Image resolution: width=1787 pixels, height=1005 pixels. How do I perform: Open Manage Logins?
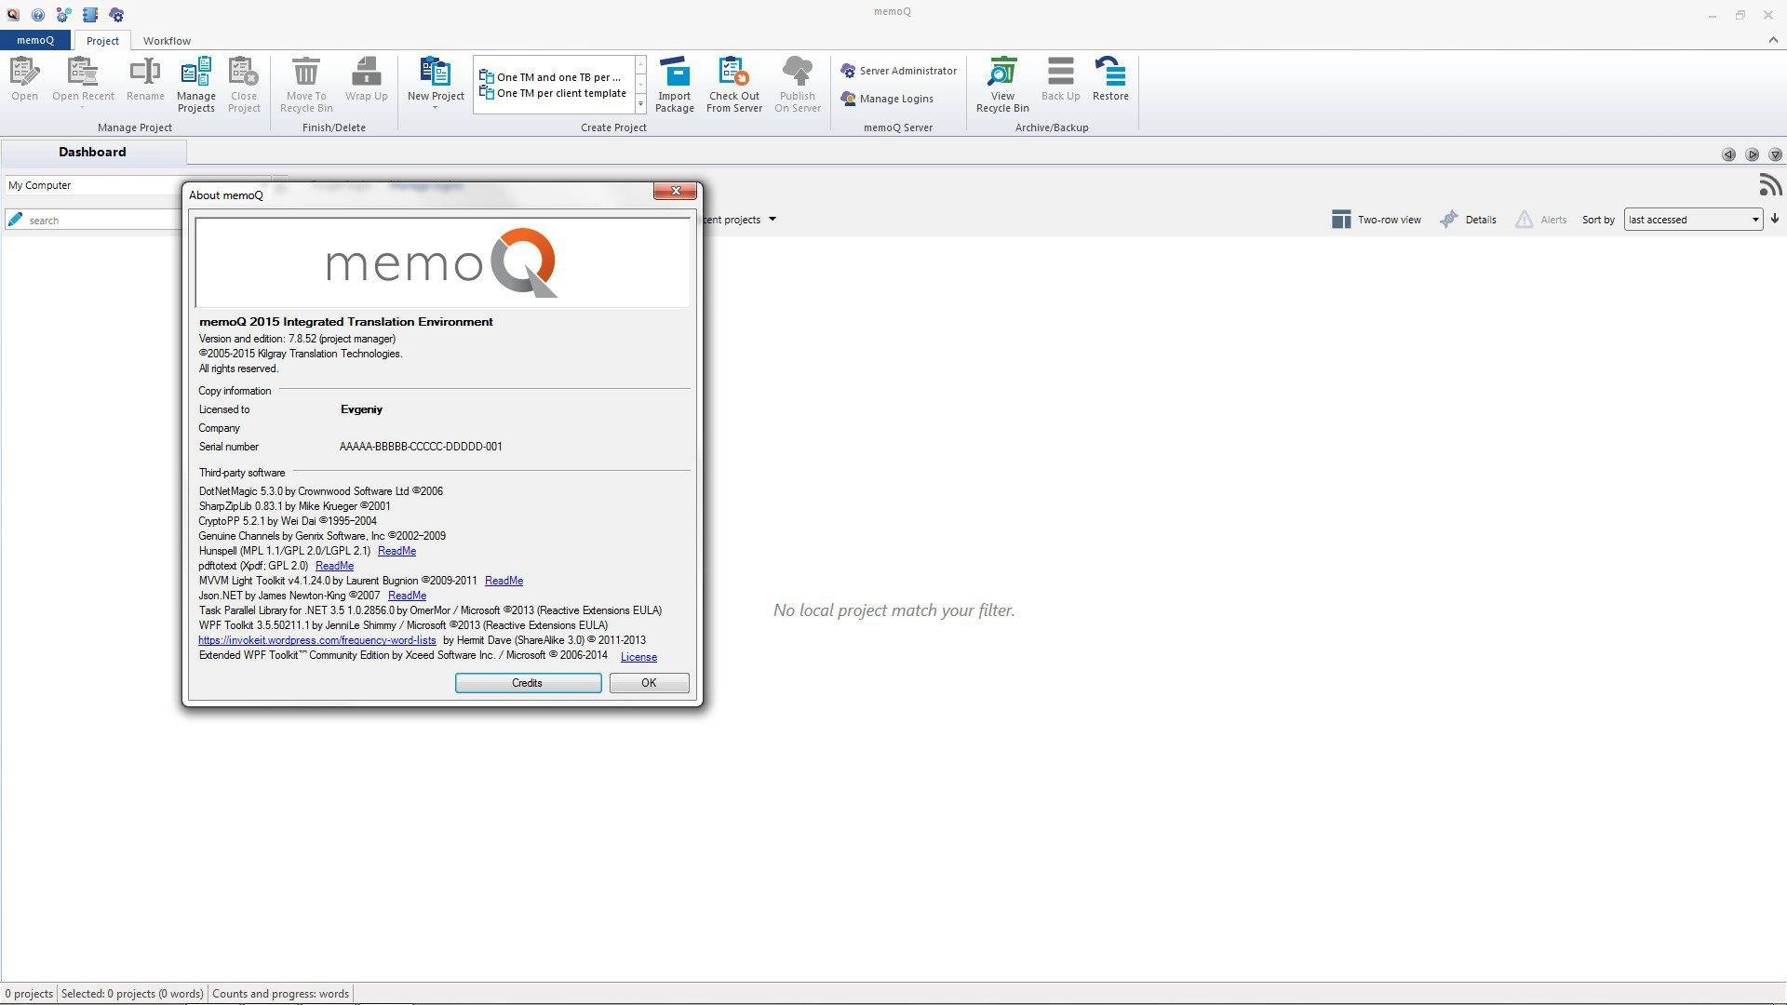click(887, 99)
